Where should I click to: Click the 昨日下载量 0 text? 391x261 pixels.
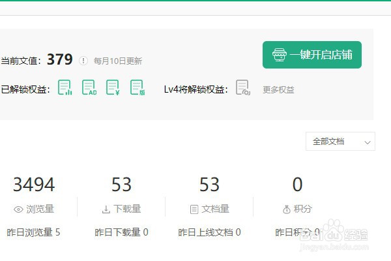coord(121,232)
